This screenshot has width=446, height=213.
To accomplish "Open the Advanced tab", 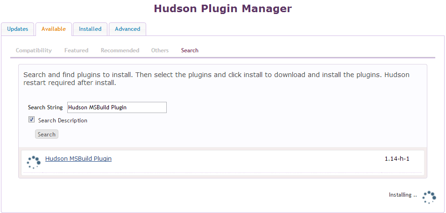I will (x=127, y=29).
